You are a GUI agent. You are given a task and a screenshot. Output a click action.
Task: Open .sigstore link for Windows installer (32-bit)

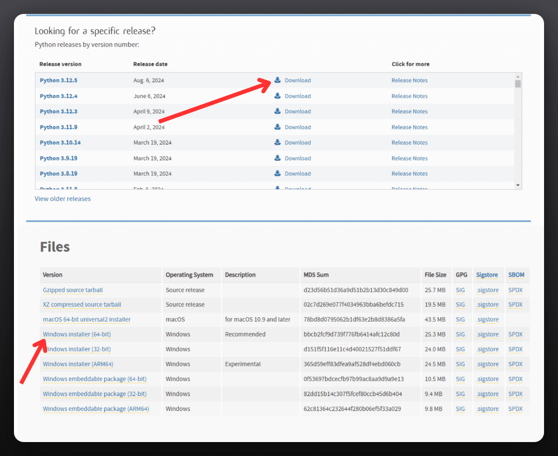click(x=487, y=350)
